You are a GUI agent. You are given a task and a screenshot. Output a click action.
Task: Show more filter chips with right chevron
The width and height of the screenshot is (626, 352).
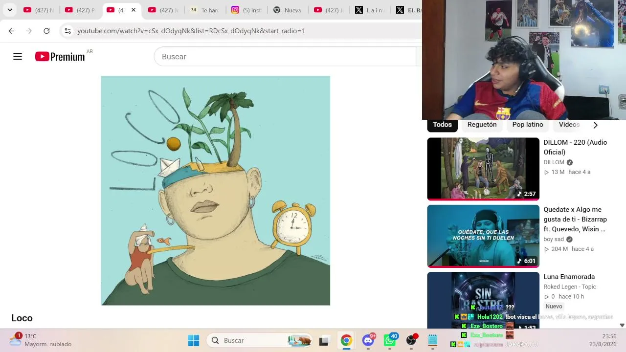pyautogui.click(x=595, y=125)
